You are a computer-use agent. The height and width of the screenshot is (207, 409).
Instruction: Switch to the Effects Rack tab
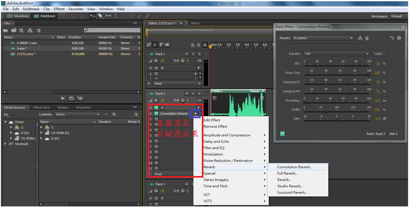coord(42,107)
